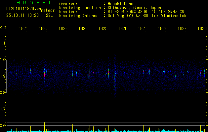This screenshot has width=208, height=132.
Task: Click the 1.1 kHz frequency label
Action: [x=3, y=43]
